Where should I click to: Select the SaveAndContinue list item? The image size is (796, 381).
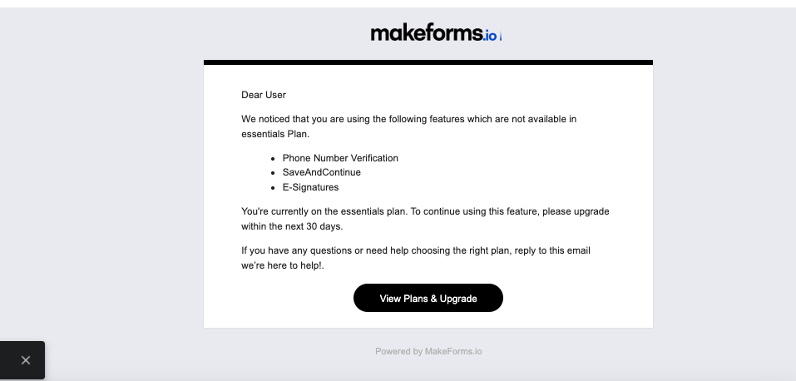tap(321, 172)
